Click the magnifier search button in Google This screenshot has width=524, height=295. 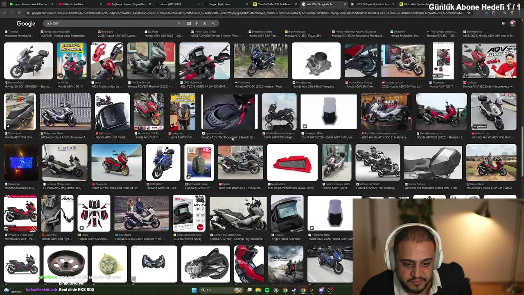point(213,23)
